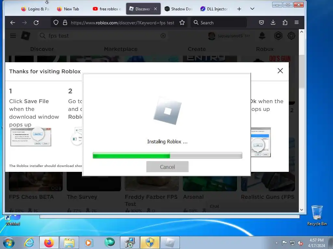The height and width of the screenshot is (249, 333).
Task: Click the Save File step one thumbnail
Action: click(x=31, y=137)
